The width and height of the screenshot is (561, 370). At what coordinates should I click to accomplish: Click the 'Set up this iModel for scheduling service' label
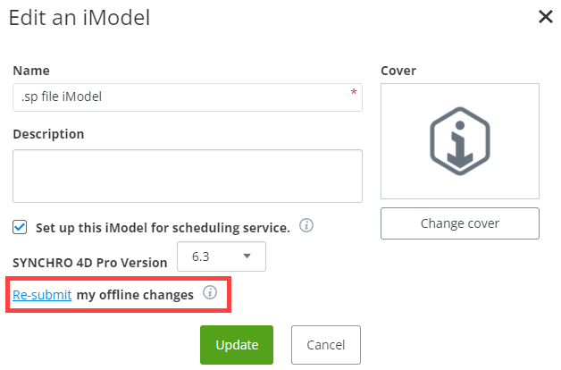pos(163,228)
